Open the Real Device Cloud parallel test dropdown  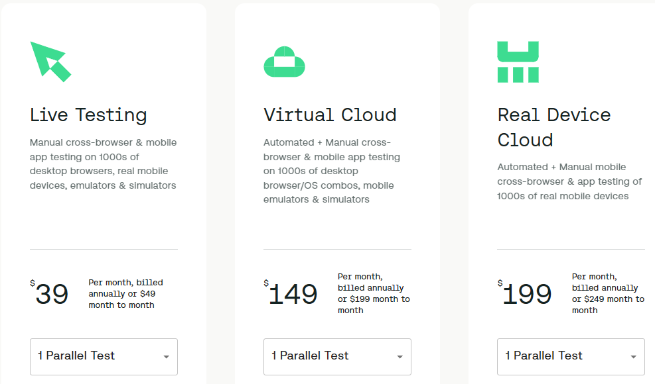tap(571, 356)
